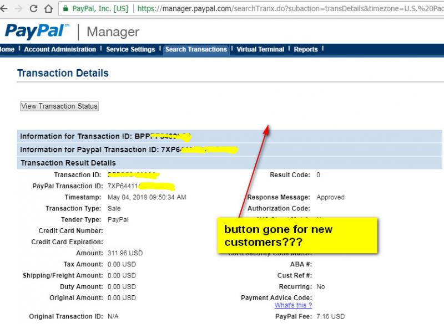This screenshot has width=444, height=324.
Task: Click the browser back arrow
Action: pos(3,8)
